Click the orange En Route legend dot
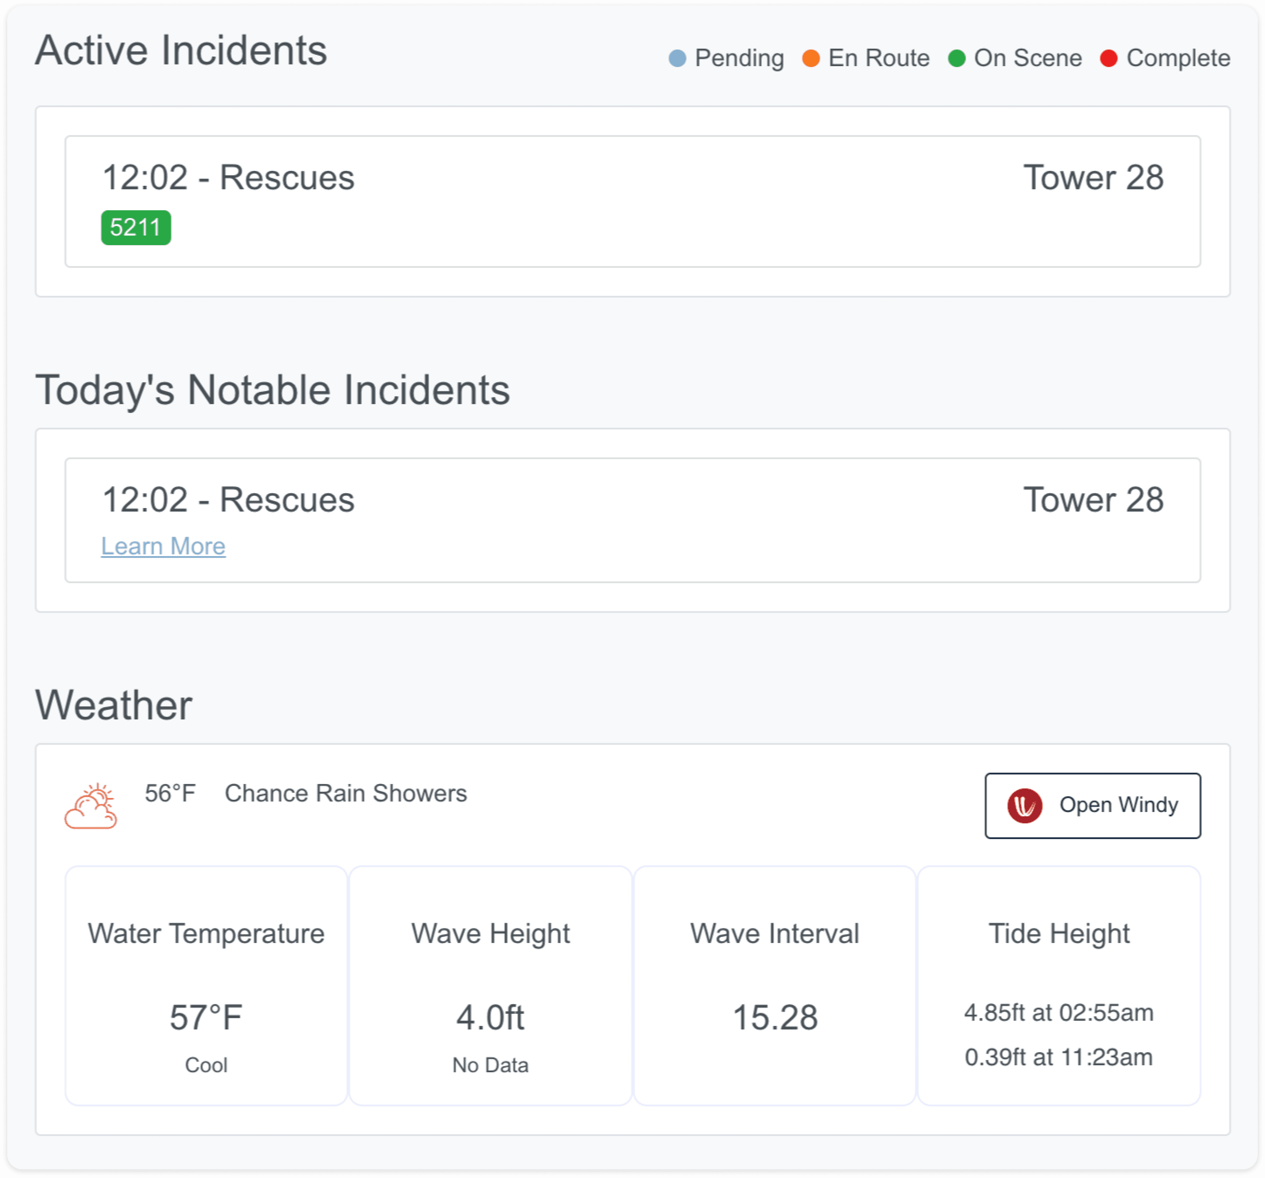Screen dimensions: 1265x1178 point(811,59)
